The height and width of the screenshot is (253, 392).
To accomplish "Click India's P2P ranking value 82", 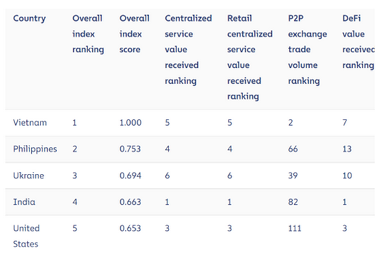I will (x=293, y=202).
